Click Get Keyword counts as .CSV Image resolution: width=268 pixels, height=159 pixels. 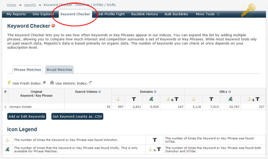77,116
